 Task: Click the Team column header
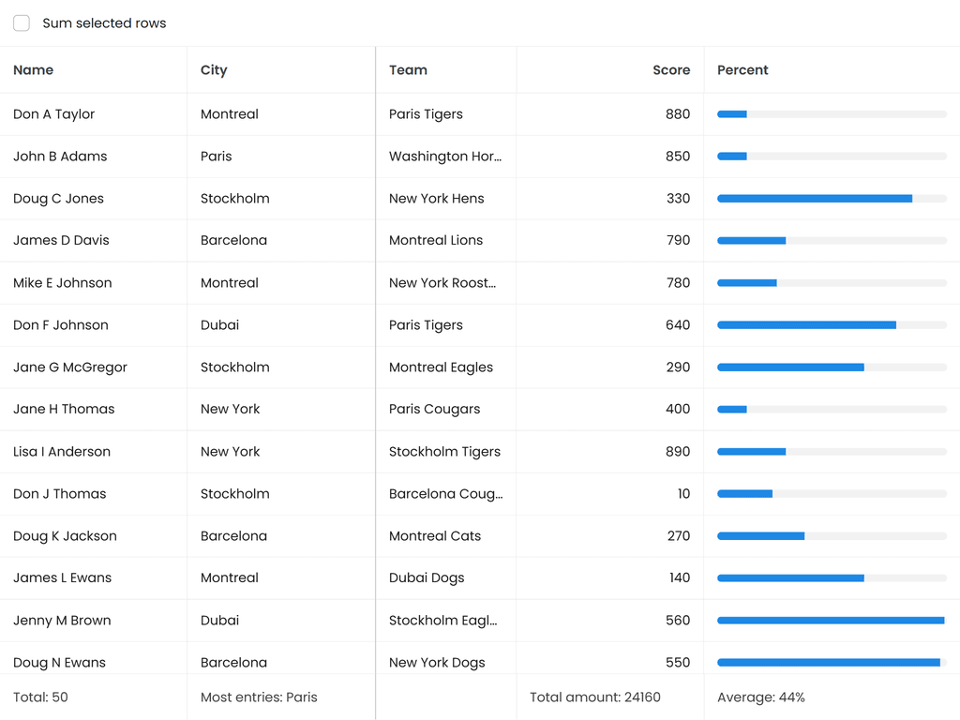(408, 70)
